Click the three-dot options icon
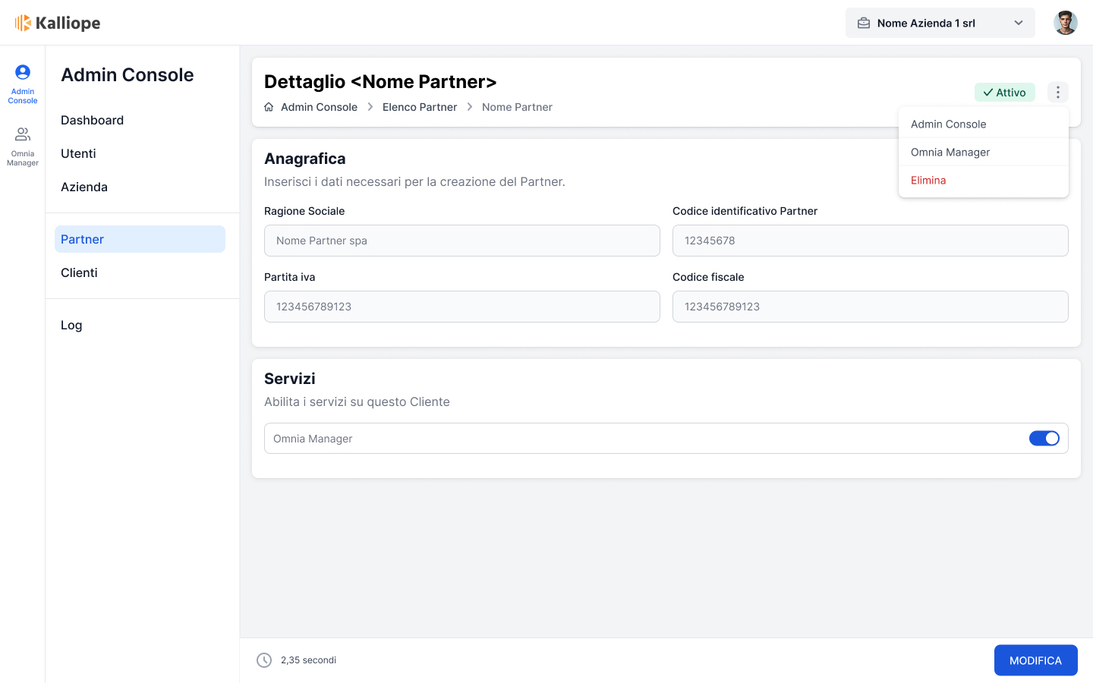Viewport: 1093px width, 683px height. 1057,92
